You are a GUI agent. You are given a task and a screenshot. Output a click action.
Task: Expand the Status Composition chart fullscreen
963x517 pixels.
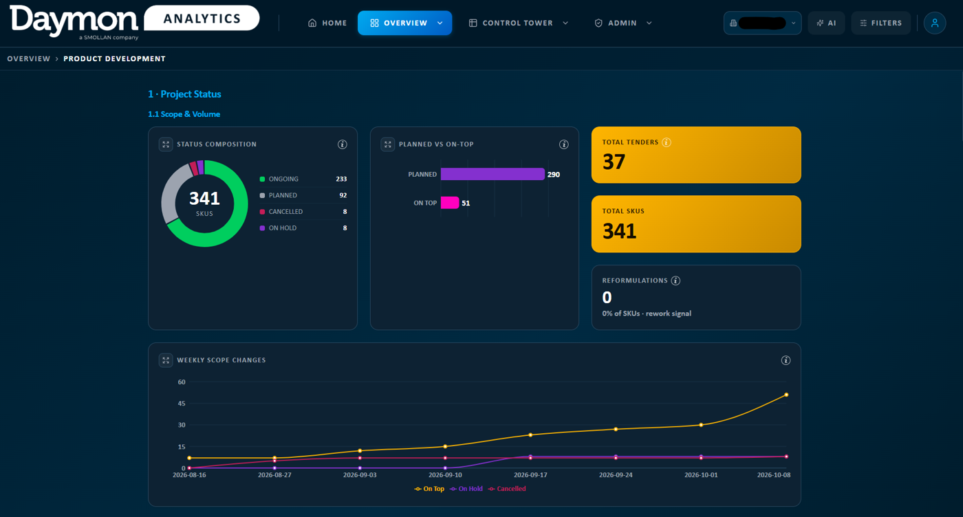click(166, 144)
